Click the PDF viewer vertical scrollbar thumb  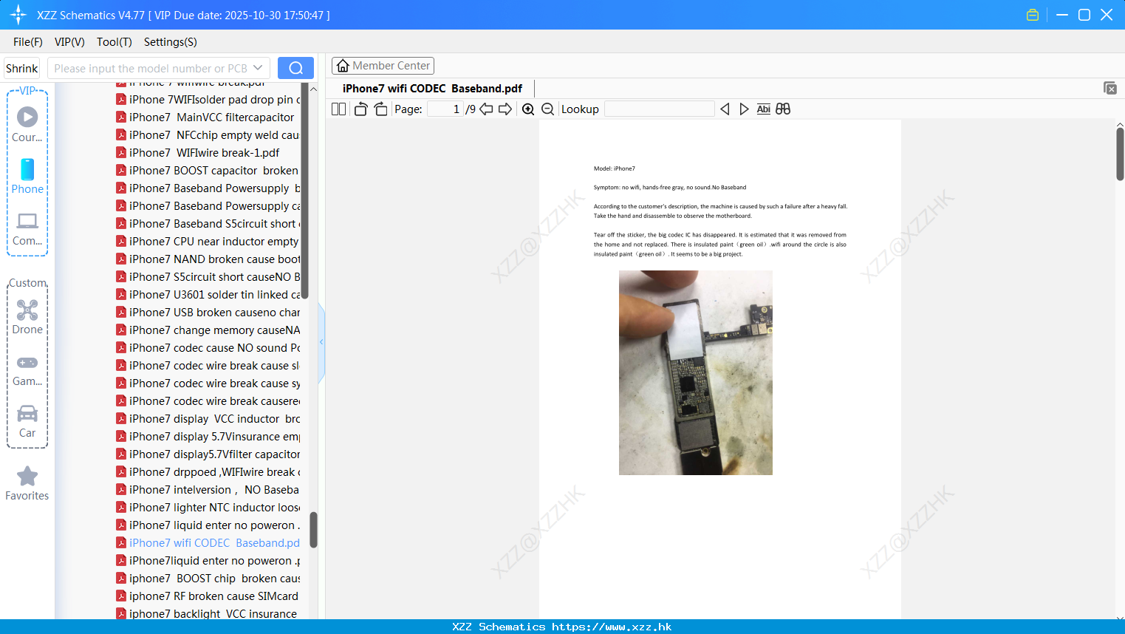[x=1120, y=154]
